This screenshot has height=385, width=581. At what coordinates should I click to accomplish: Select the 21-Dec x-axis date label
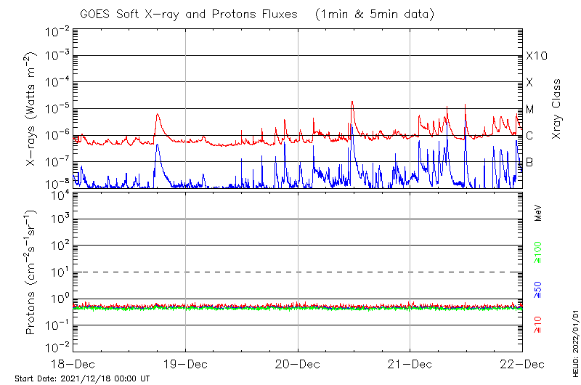point(410,362)
